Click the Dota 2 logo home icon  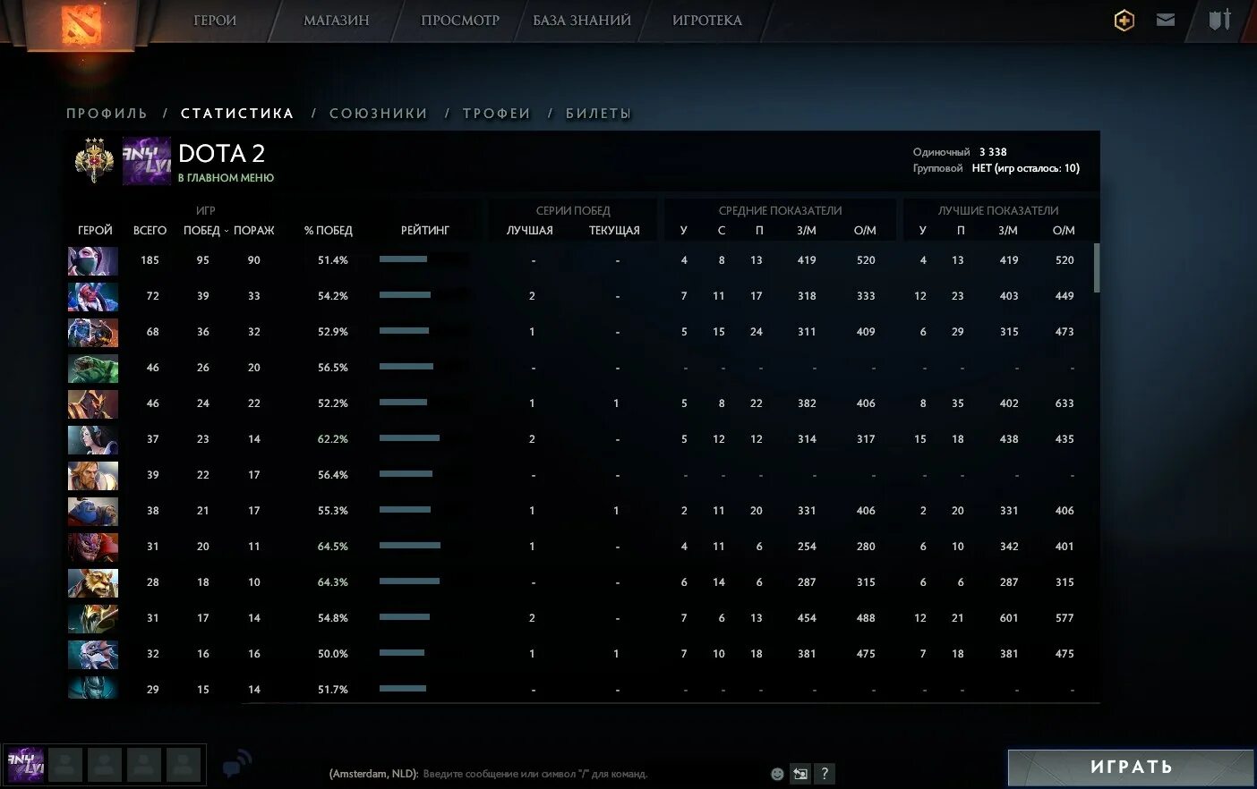coord(81,23)
